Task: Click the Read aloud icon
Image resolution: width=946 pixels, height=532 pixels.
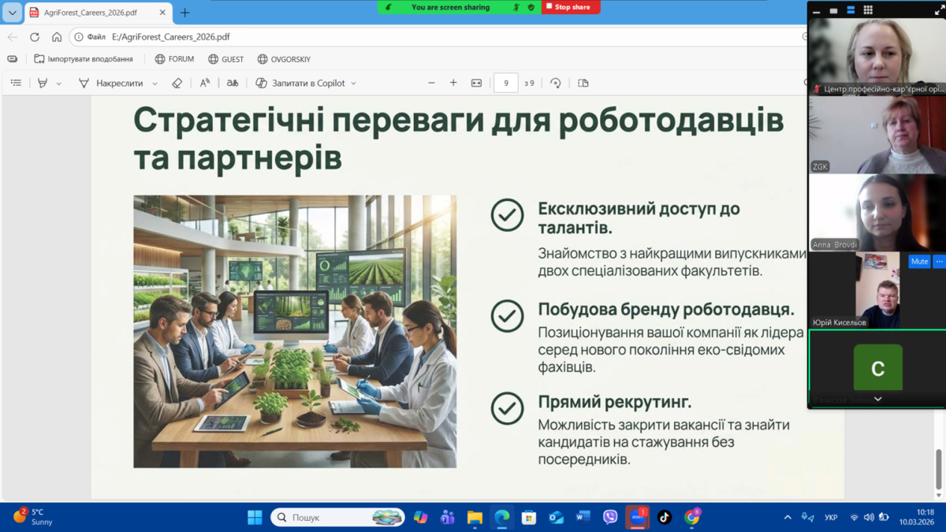Action: (x=204, y=83)
